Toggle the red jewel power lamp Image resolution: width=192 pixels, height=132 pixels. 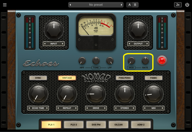(162, 60)
